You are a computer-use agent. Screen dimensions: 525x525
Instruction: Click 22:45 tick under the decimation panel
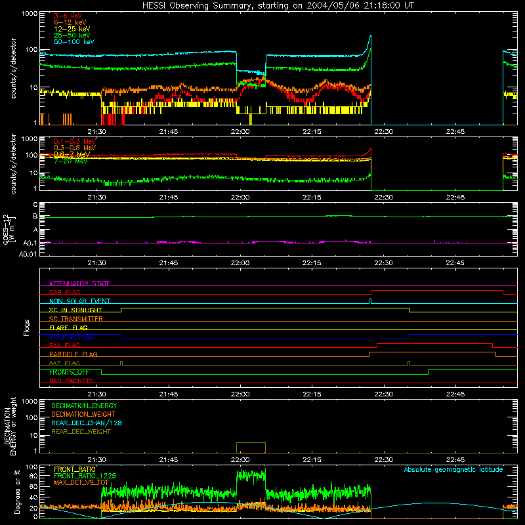pyautogui.click(x=455, y=460)
